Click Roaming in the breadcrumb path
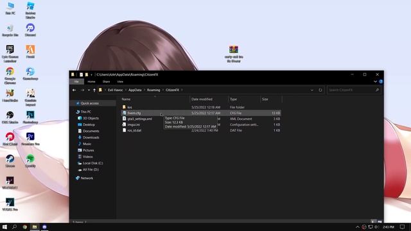Image resolution: width=411 pixels, height=231 pixels. click(x=153, y=90)
